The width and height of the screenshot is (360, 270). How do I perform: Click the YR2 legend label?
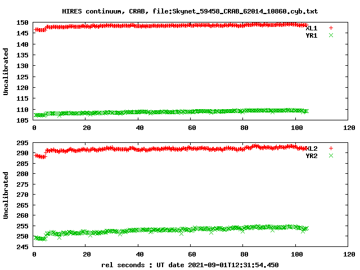click(312, 156)
